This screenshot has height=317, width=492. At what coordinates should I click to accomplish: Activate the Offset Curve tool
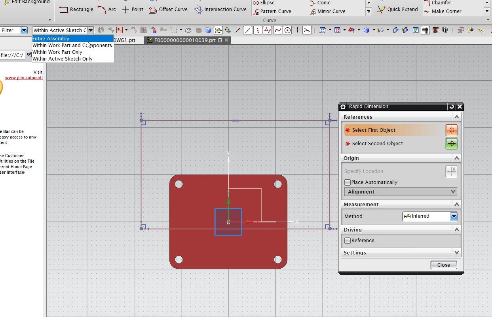coord(168,9)
